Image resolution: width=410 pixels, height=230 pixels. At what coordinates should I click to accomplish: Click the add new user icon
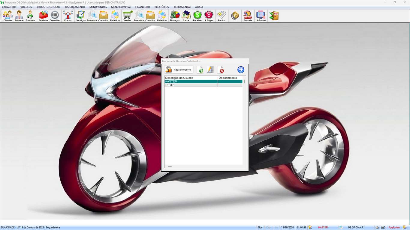point(200,70)
